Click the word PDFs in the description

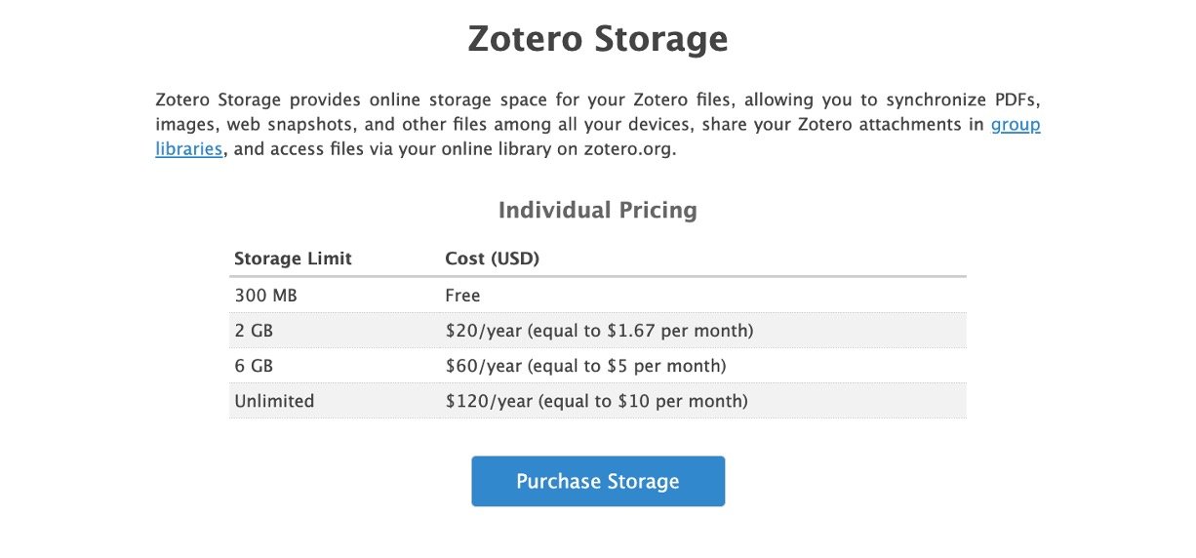[x=1018, y=100]
